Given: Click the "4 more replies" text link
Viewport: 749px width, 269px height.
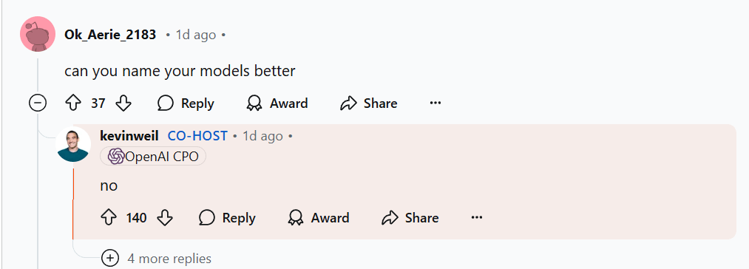Looking at the screenshot, I should point(169,259).
